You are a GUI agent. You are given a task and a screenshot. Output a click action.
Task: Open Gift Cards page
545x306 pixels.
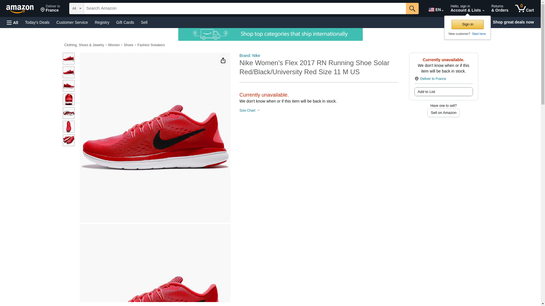[x=125, y=22]
